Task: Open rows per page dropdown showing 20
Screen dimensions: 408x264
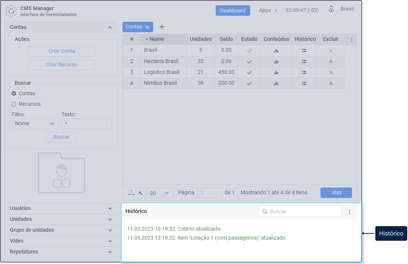Action: point(160,193)
